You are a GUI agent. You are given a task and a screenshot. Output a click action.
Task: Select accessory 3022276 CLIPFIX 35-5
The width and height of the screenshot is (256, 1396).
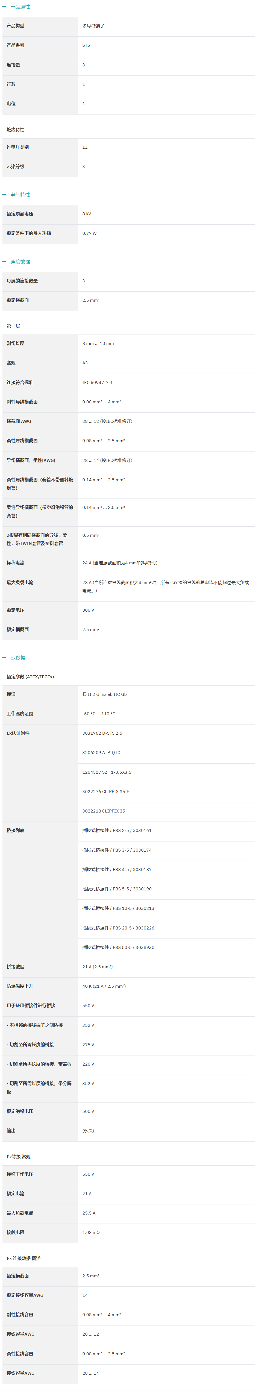pos(106,792)
